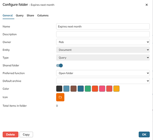Select the yellow-orange color swatch

[x=116, y=89]
